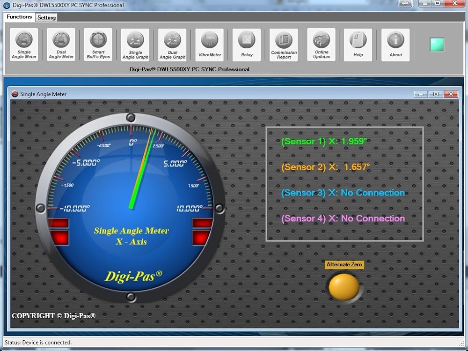Open the Single Angle Graph
Viewport: 468px width, 351px height.
[135, 45]
